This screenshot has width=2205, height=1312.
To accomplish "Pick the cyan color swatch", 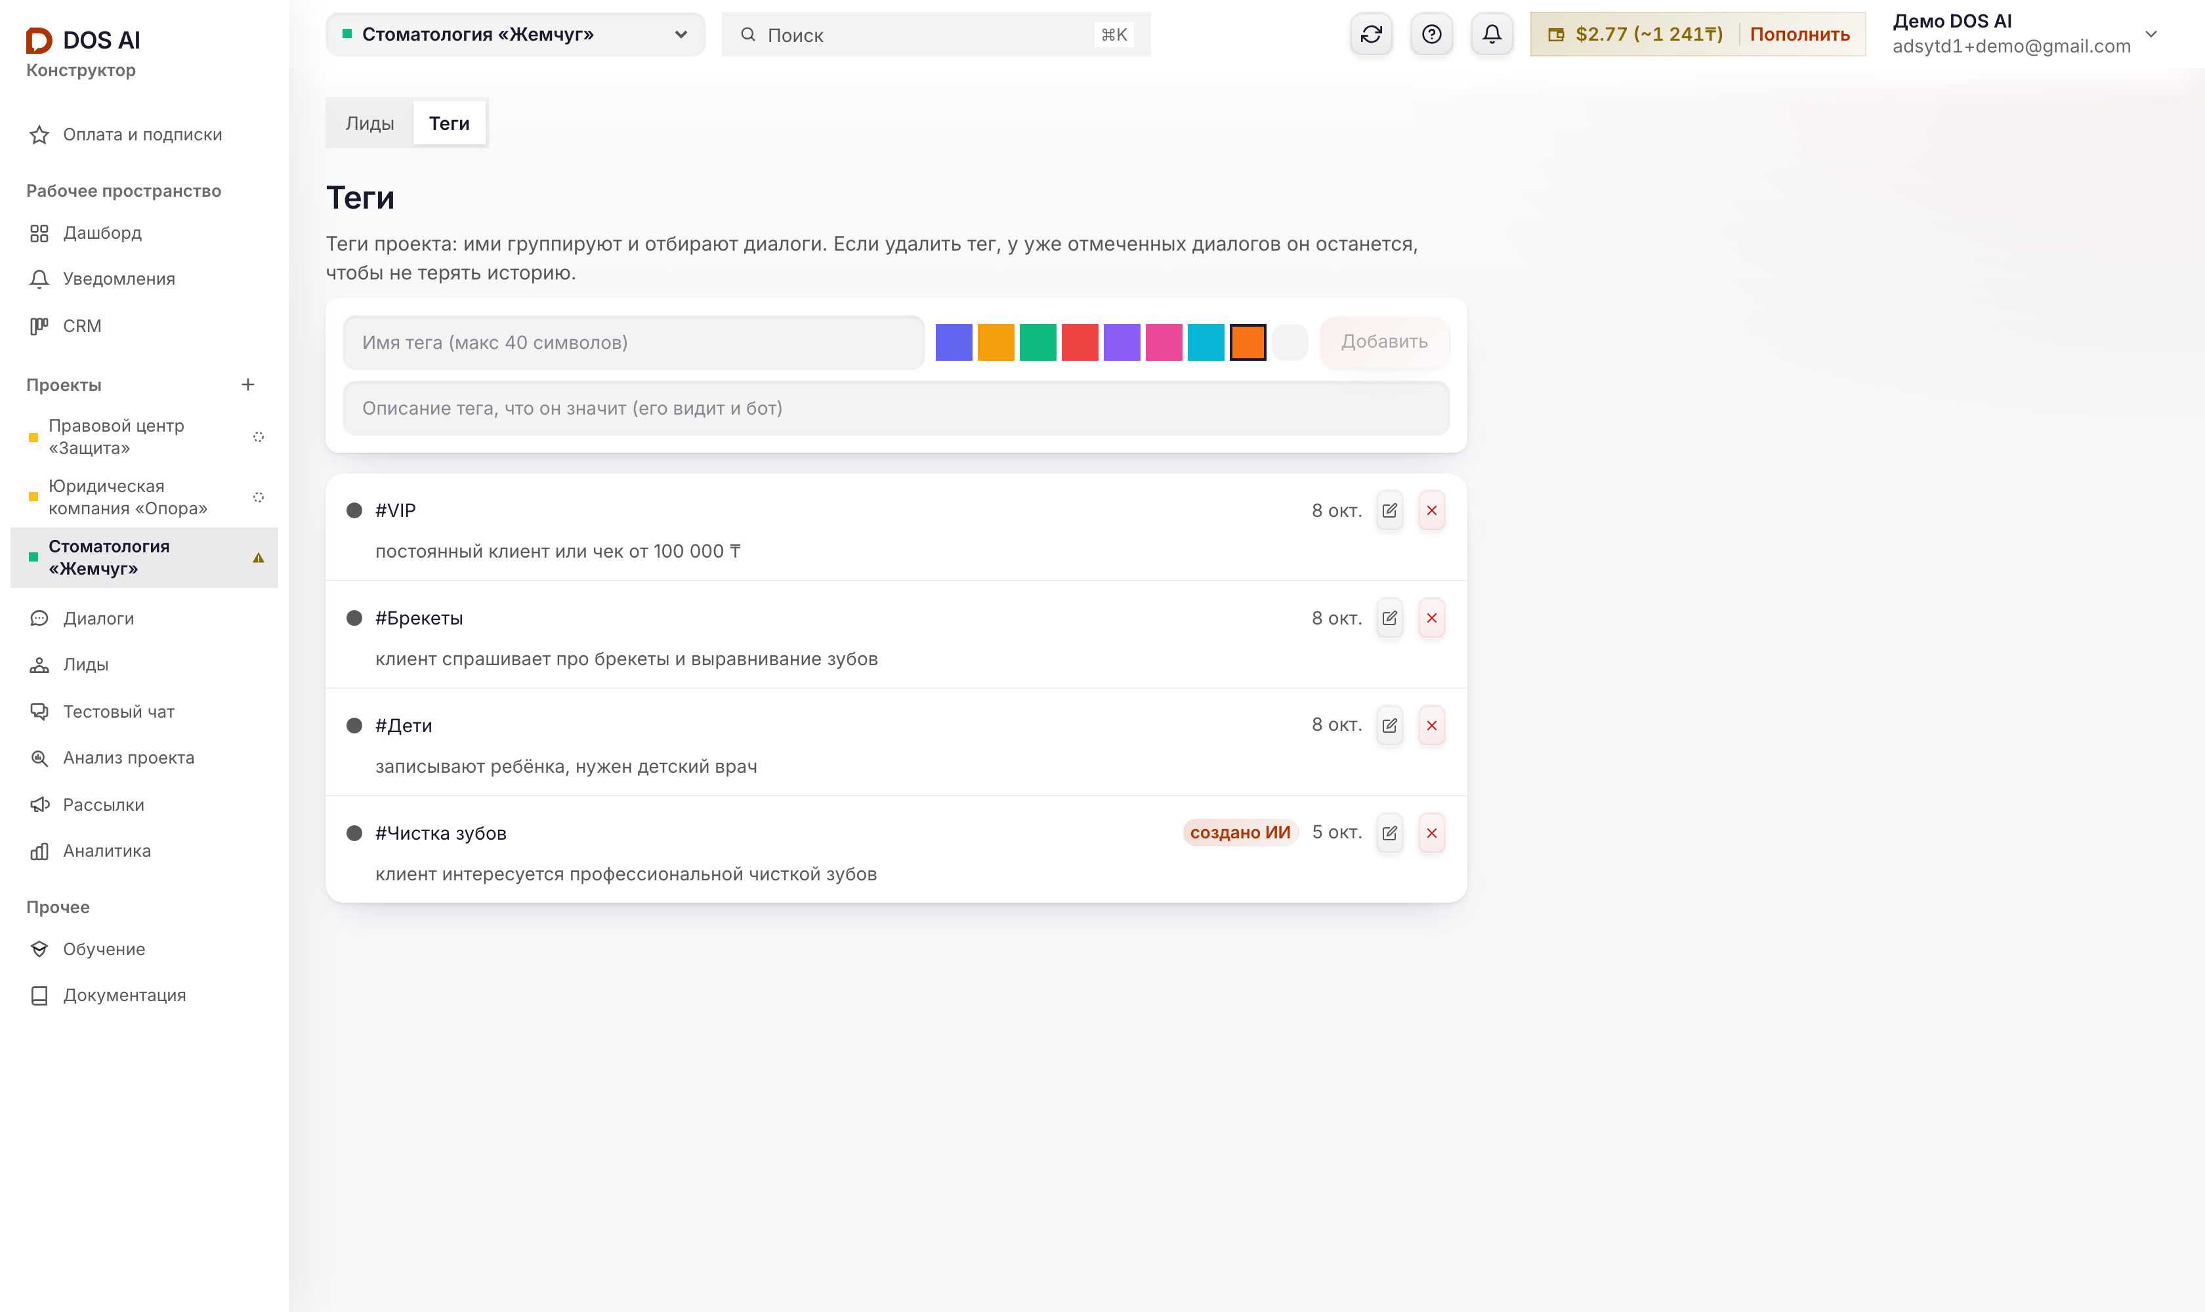I will point(1206,342).
